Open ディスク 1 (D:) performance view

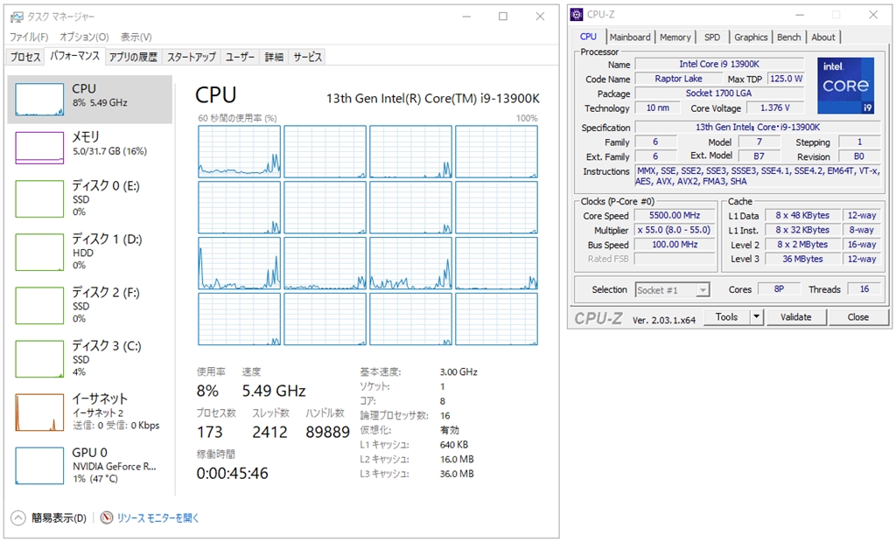(x=90, y=252)
